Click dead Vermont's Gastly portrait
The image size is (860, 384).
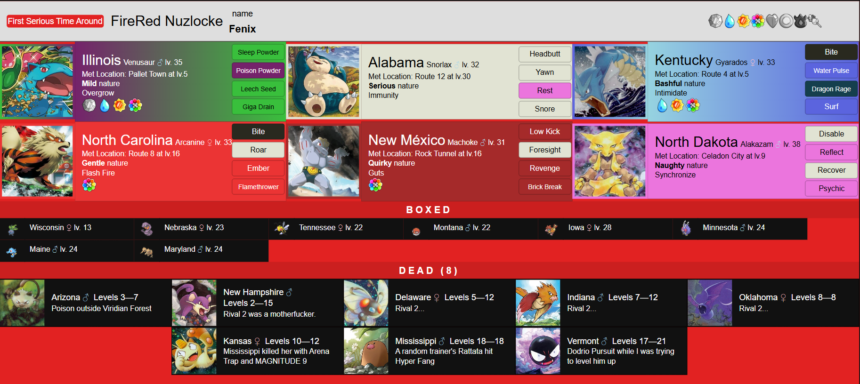point(538,351)
